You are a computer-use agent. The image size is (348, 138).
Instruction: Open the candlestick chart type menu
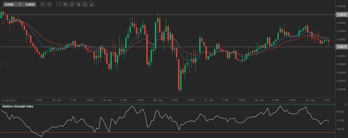click(x=66, y=4)
